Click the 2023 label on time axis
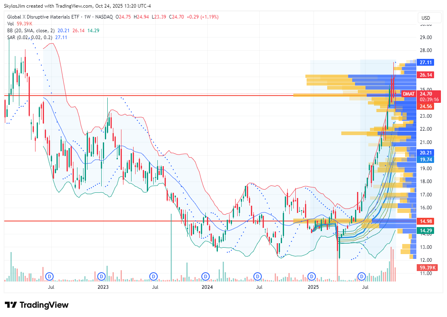The image size is (447, 317). click(x=103, y=287)
